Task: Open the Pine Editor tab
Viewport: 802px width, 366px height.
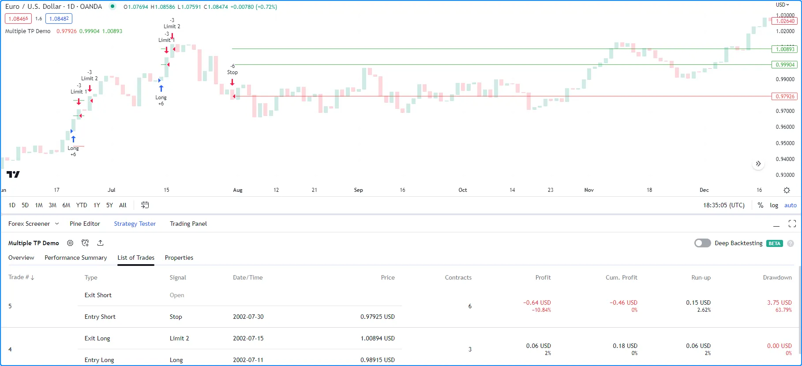Action: coord(85,224)
